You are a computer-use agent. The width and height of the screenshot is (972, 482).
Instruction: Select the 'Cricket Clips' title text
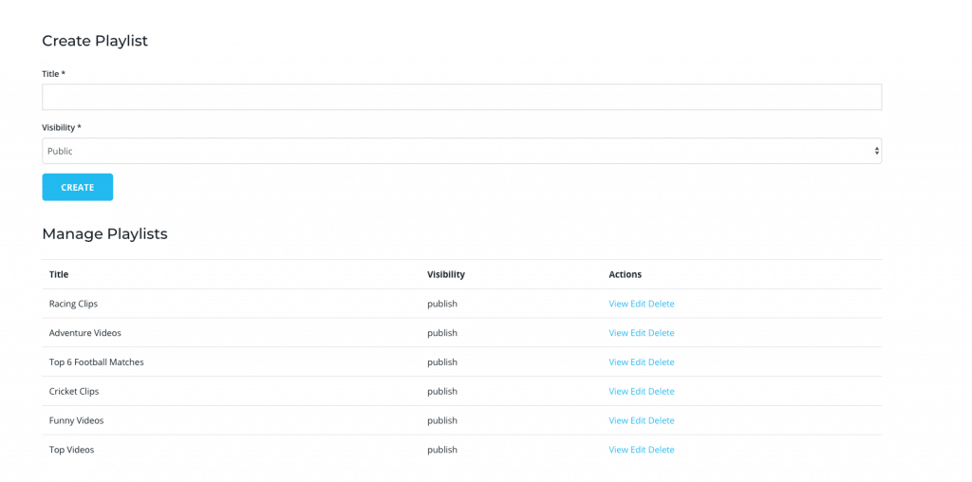[x=74, y=391]
